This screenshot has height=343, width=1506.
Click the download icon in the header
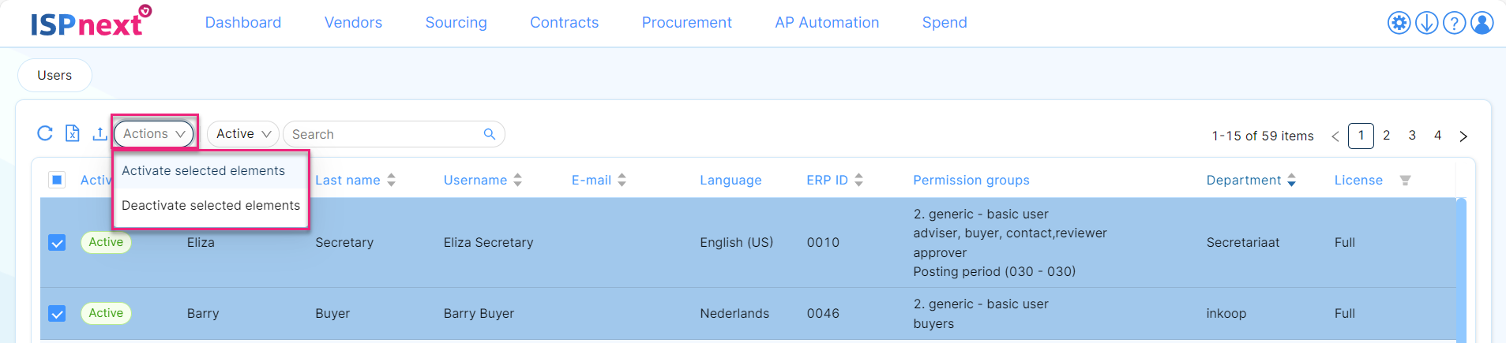pos(1426,23)
